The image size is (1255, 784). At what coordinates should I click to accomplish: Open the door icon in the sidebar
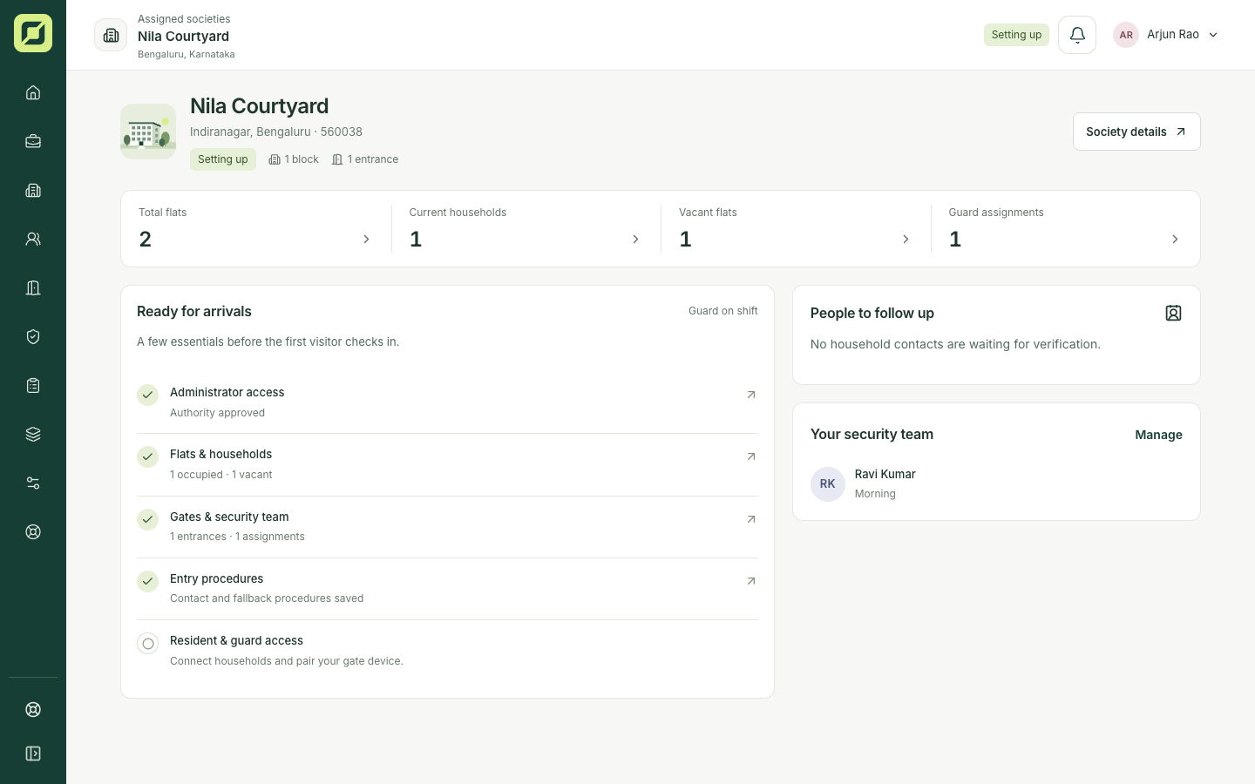[x=33, y=287]
